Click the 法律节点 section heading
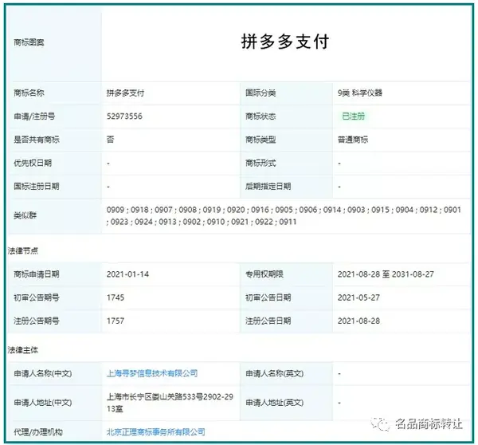The width and height of the screenshot is (478, 445). (x=23, y=251)
